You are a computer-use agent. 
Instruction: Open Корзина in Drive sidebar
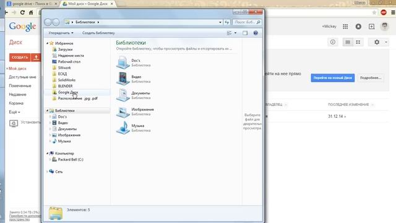coord(16,103)
